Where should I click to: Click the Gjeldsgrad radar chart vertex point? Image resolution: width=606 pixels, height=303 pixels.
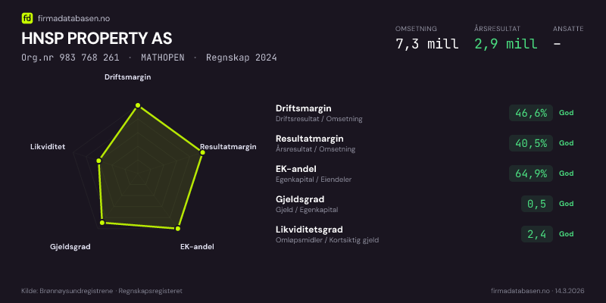(102, 223)
